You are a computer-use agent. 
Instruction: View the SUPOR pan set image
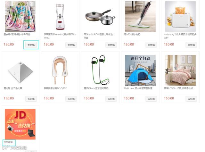pos(100,16)
